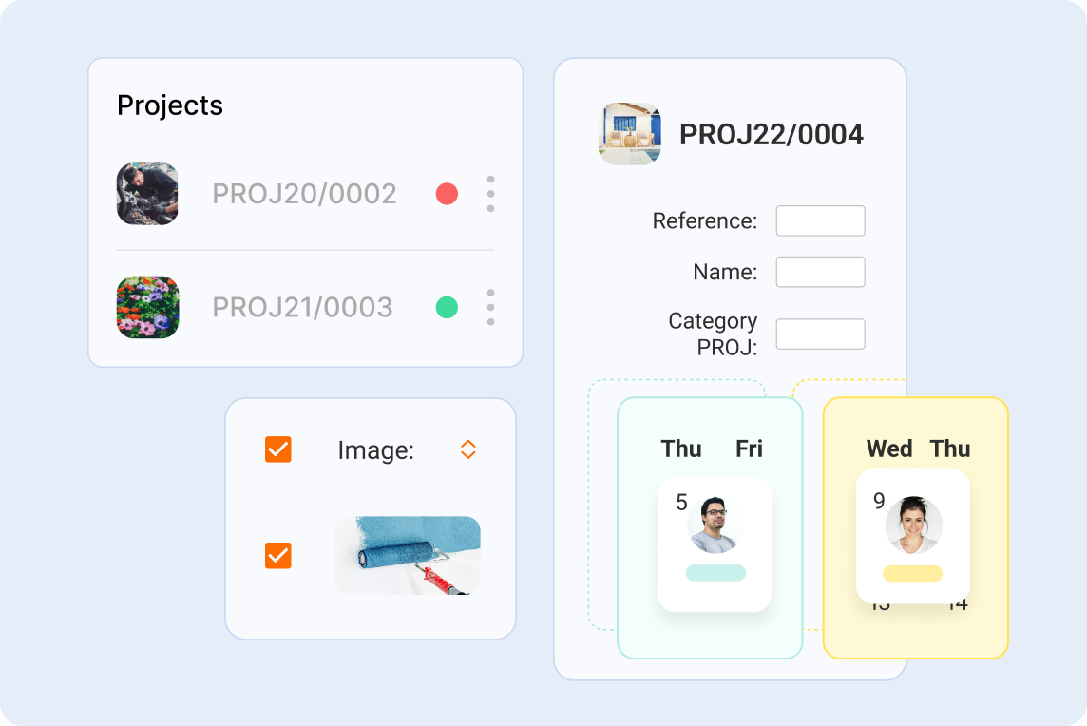Click the PROJ20/0002 mechanic thumbnail

pos(147,194)
